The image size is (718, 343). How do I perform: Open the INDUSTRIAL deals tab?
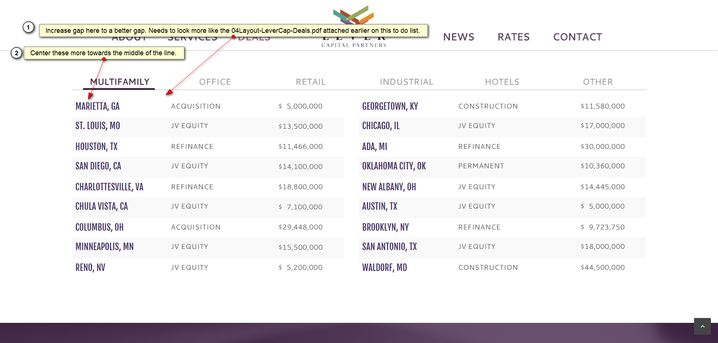406,82
